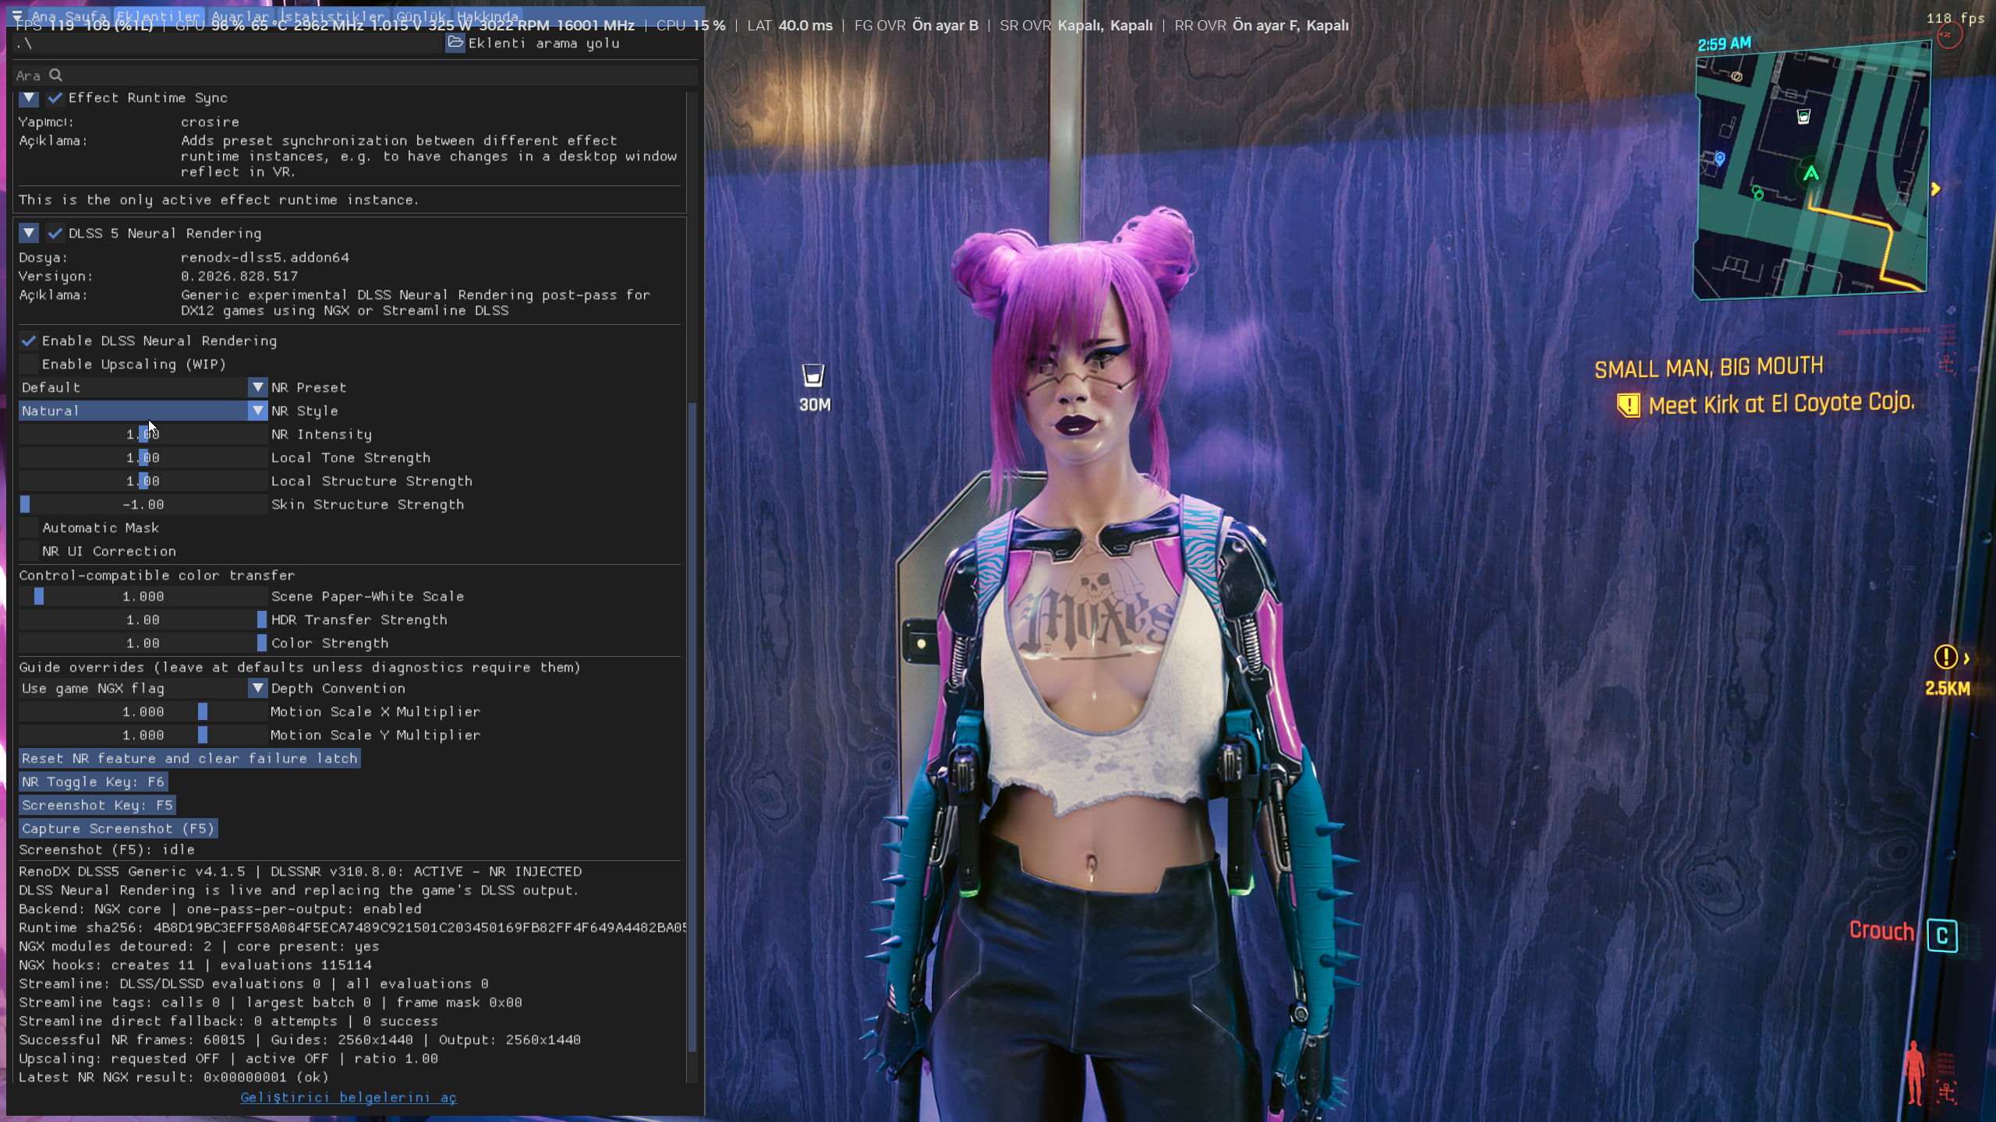Image resolution: width=1996 pixels, height=1122 pixels.
Task: Click the 2:59 AM game clock
Action: click(x=1724, y=44)
